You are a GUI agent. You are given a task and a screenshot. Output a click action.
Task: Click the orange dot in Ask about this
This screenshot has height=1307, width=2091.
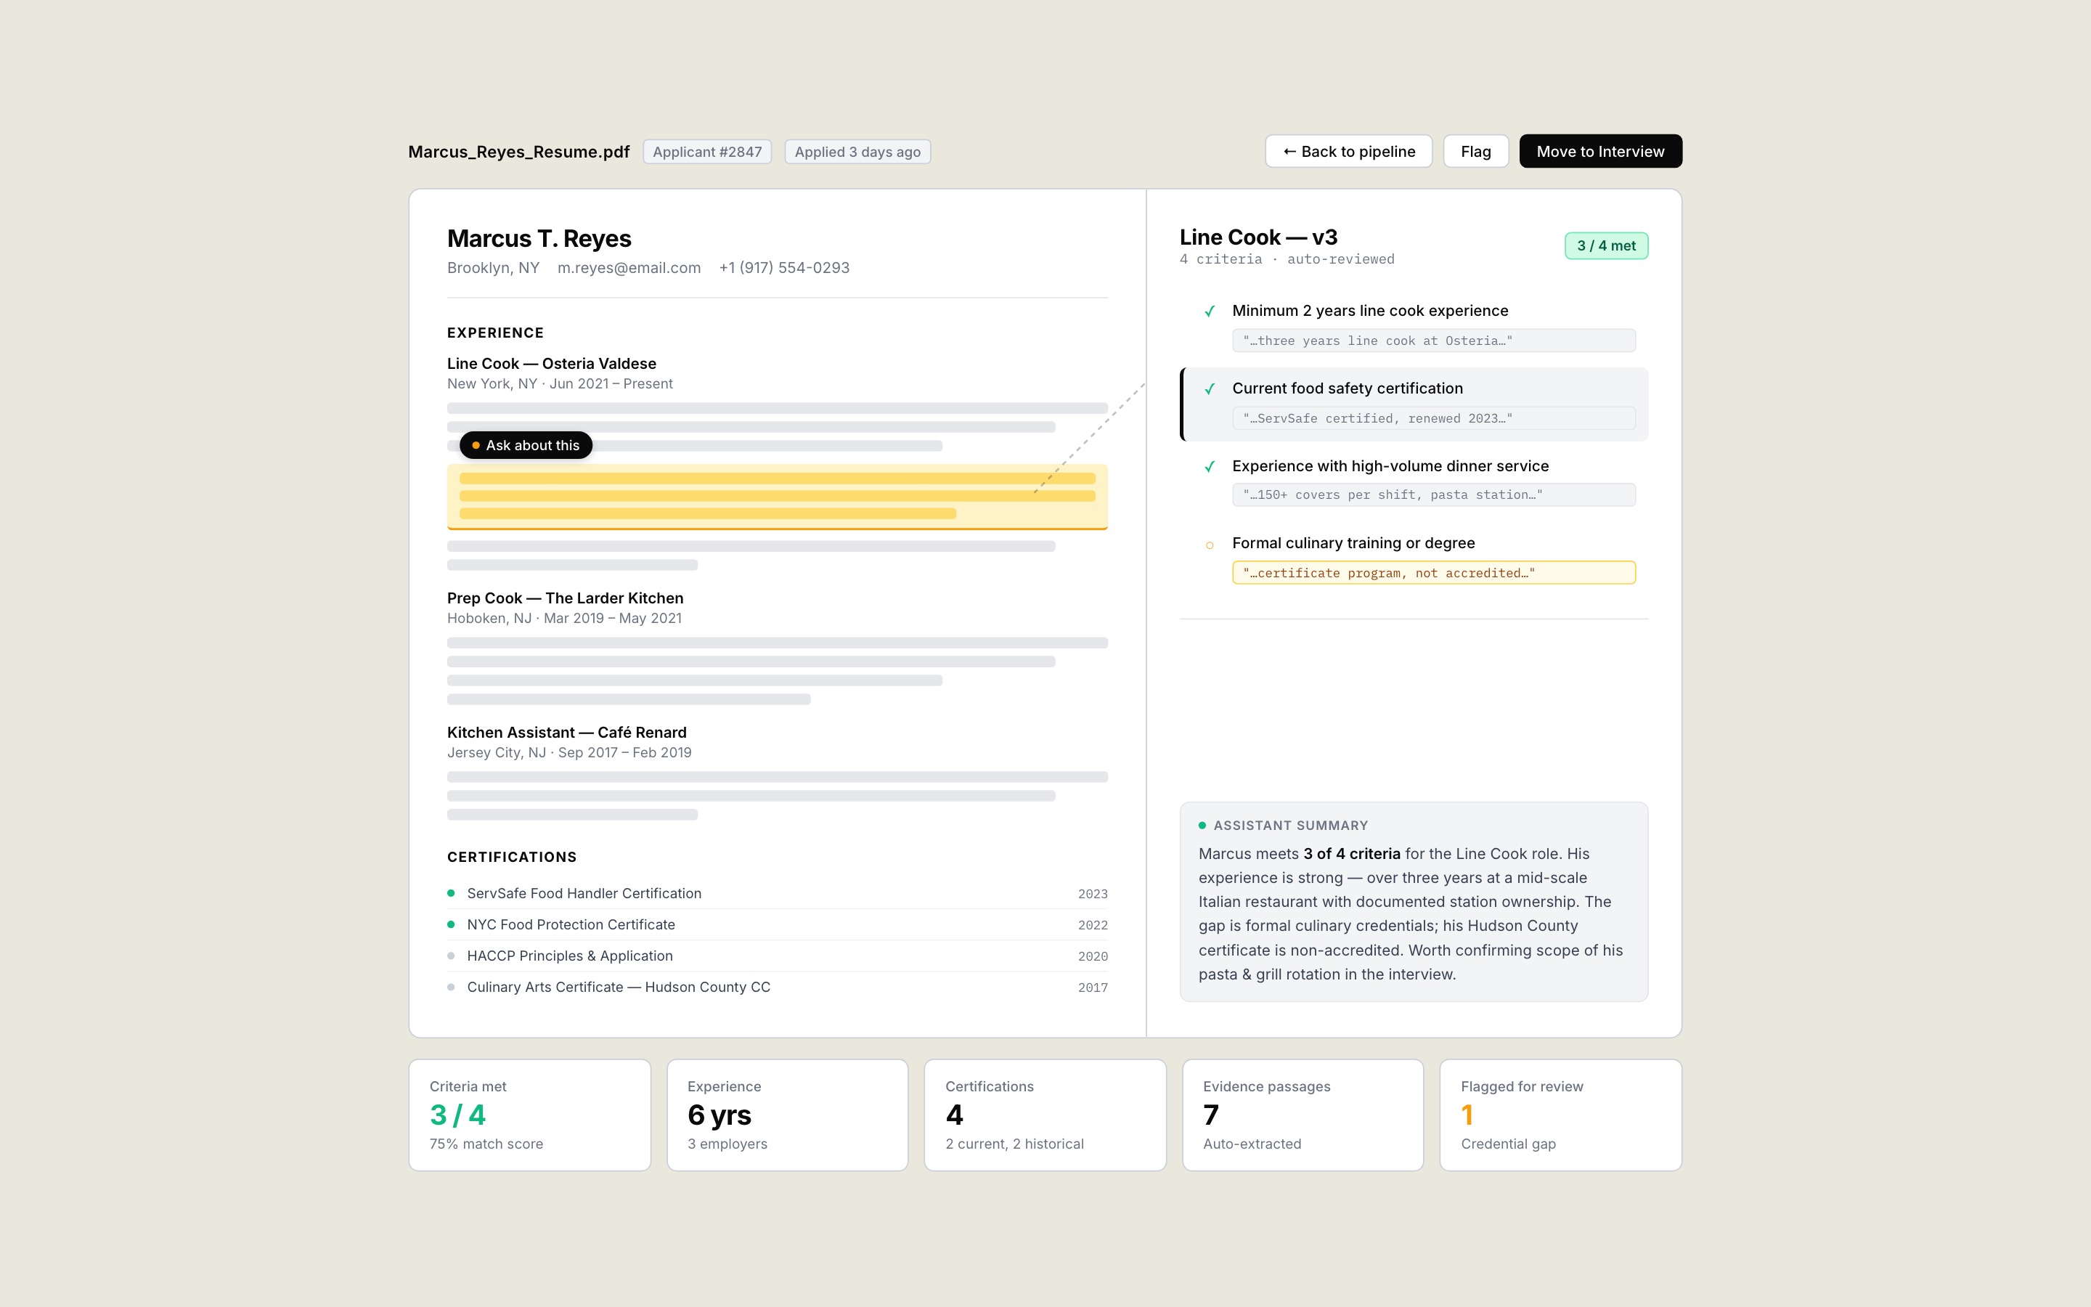pos(476,445)
